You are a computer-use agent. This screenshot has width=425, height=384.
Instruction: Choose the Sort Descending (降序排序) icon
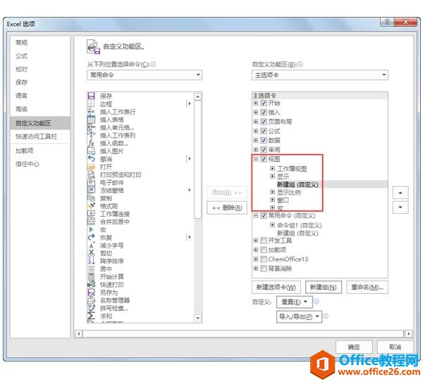[91, 261]
